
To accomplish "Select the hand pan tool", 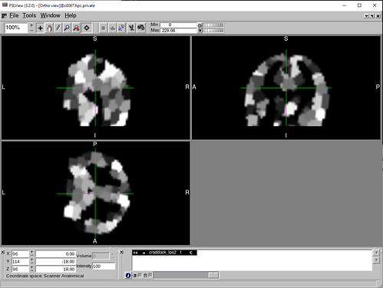I will pyautogui.click(x=49, y=28).
